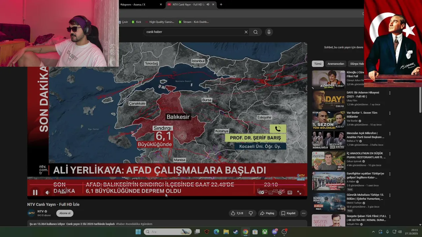The image size is (422, 237).
Task: Open Discord from the taskbar
Action: pyautogui.click(x=275, y=232)
